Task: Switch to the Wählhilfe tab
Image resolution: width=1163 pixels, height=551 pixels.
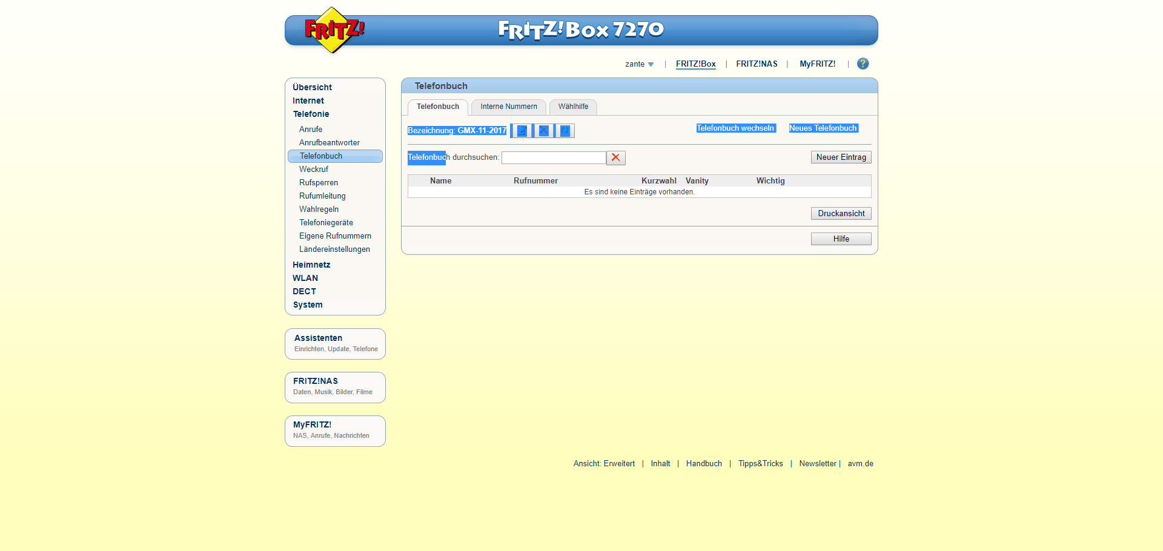Action: (x=573, y=107)
